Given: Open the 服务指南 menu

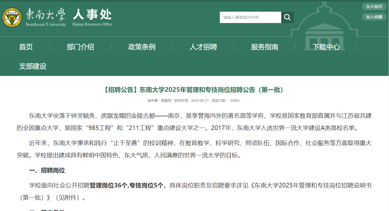Looking at the screenshot, I should [x=265, y=47].
